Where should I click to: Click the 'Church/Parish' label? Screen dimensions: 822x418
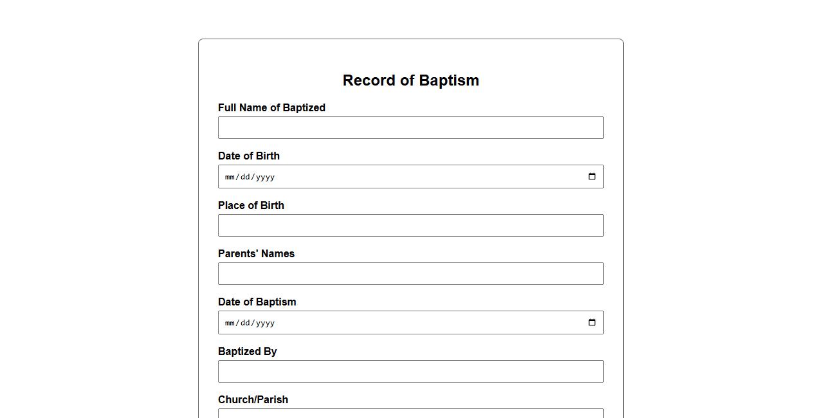253,400
